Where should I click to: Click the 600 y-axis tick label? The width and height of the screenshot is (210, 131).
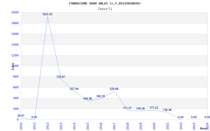coord(16,87)
